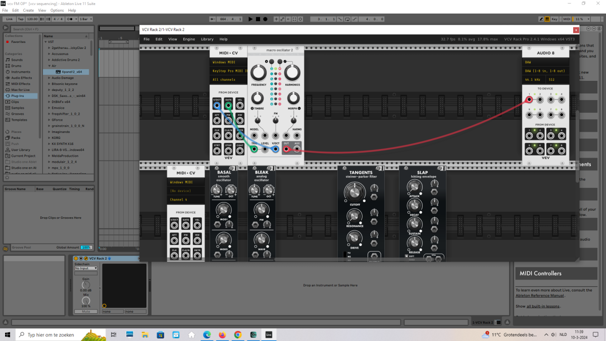Open Windows Start menu
Viewport: 606px width, 341px height.
[x=8, y=334]
